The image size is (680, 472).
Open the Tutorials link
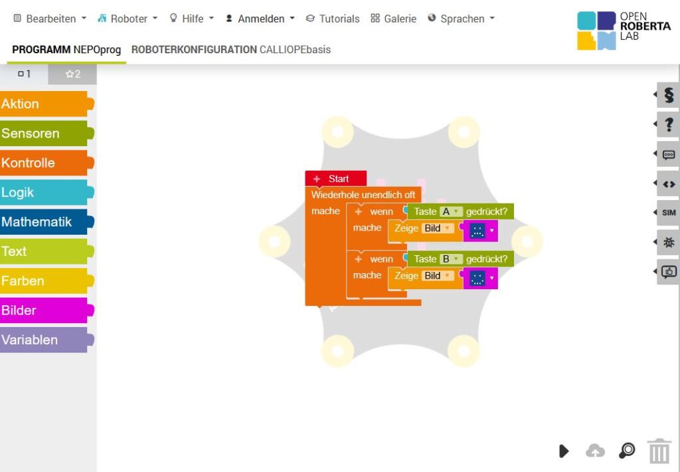click(332, 19)
